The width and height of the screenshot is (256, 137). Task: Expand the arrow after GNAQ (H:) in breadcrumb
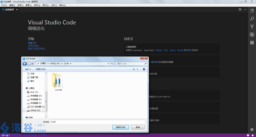pos(62,64)
